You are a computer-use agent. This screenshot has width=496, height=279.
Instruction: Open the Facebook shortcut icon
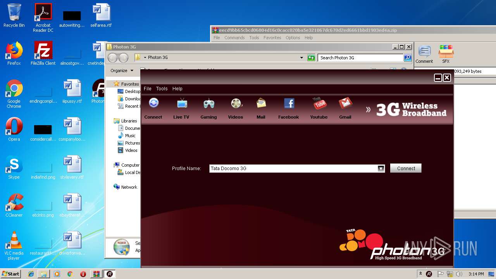(289, 108)
